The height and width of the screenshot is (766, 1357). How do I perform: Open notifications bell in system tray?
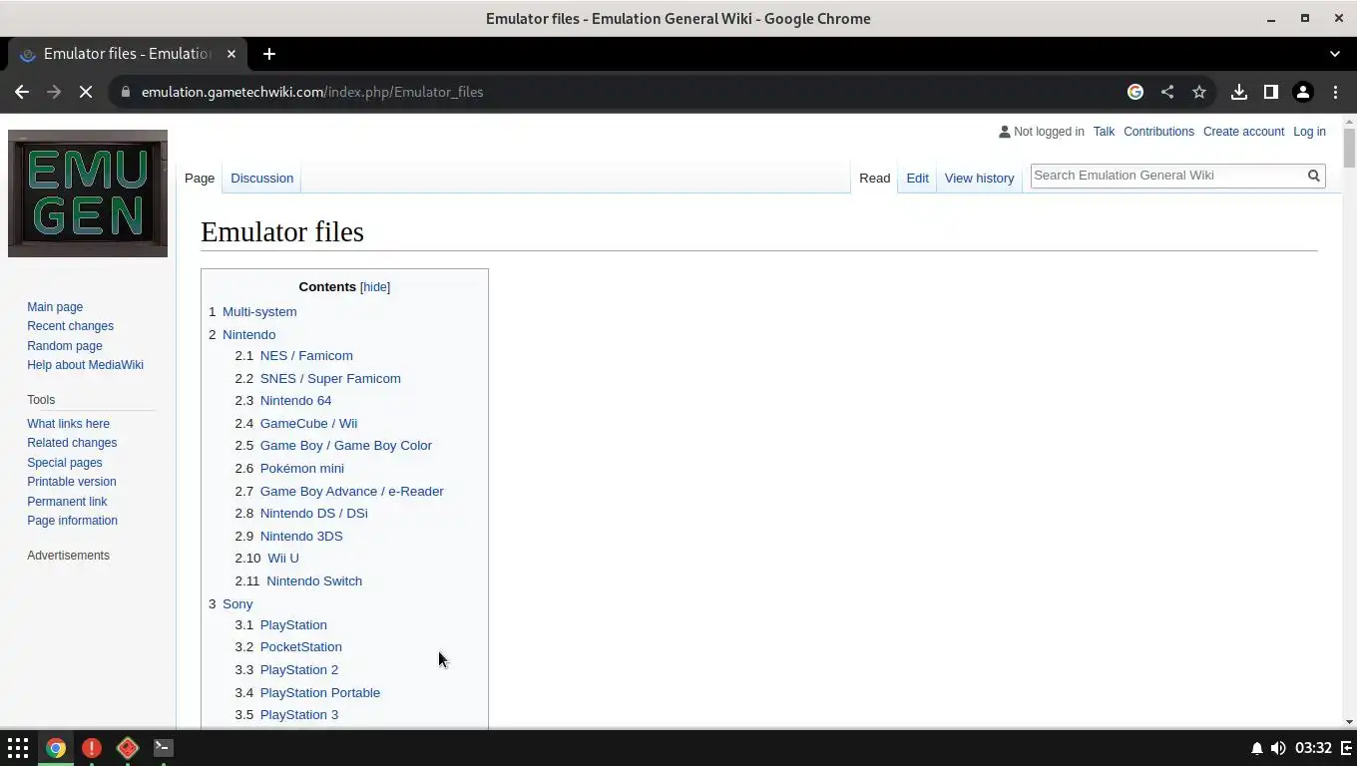pyautogui.click(x=1257, y=748)
